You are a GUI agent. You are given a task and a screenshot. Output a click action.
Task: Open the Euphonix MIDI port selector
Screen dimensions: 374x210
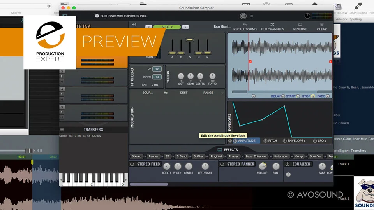point(124,16)
